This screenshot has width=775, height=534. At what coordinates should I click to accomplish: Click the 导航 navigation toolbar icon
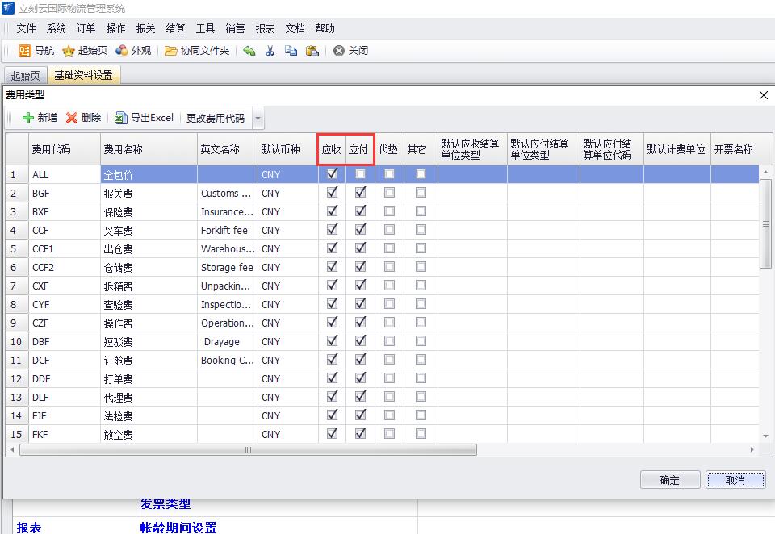25,51
